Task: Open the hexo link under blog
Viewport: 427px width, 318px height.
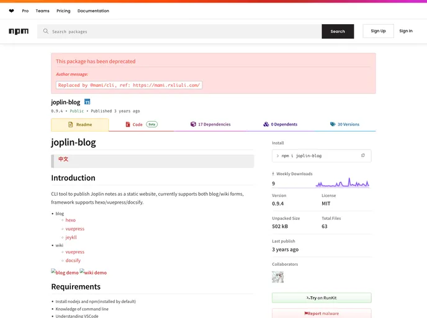Action: pos(71,220)
